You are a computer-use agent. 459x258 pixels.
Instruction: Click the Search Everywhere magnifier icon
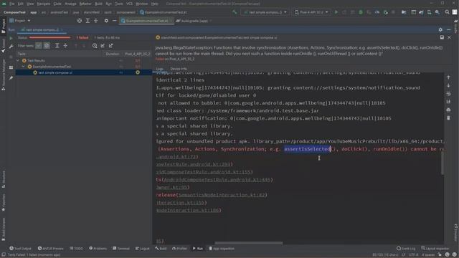tap(447, 12)
